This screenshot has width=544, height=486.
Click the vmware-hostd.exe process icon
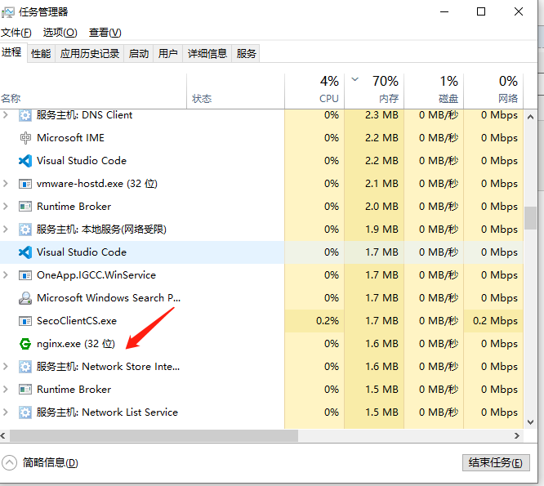[x=25, y=184]
